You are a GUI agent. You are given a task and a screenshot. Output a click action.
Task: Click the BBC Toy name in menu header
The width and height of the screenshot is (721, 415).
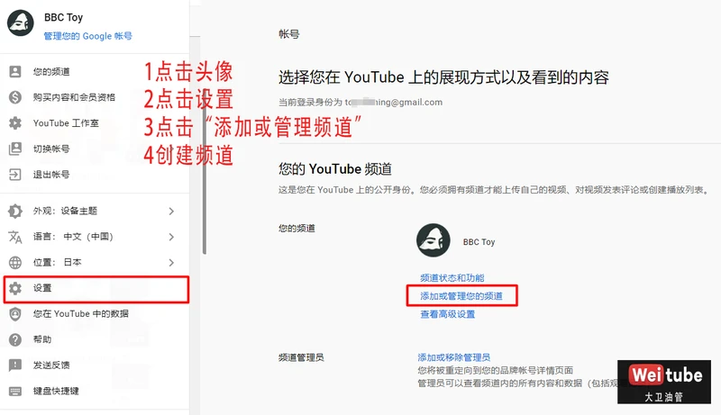(63, 17)
